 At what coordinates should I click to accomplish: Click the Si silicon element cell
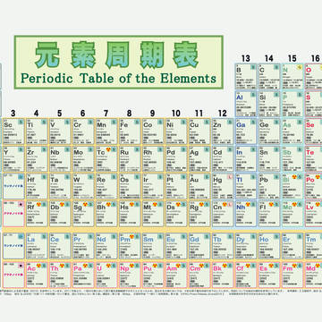269,104
